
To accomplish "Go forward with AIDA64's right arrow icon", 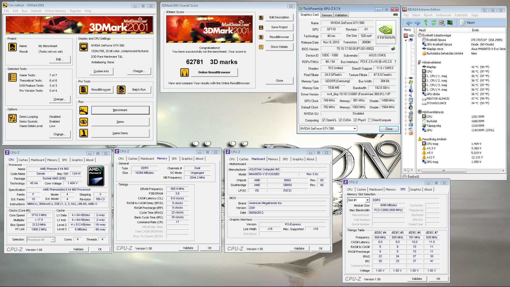I will pos(417,23).
